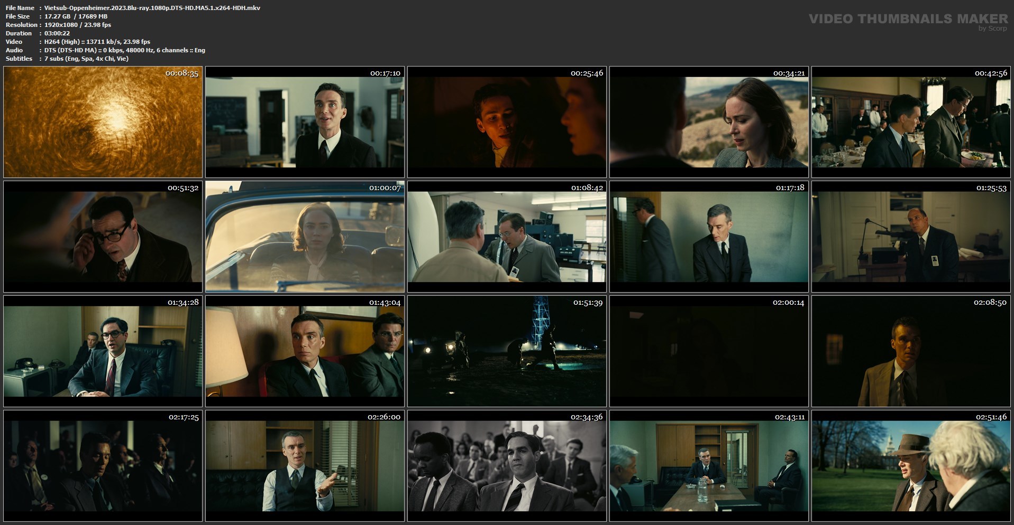Click the subtitles 7 subs details line
The width and height of the screenshot is (1014, 525).
[87, 59]
